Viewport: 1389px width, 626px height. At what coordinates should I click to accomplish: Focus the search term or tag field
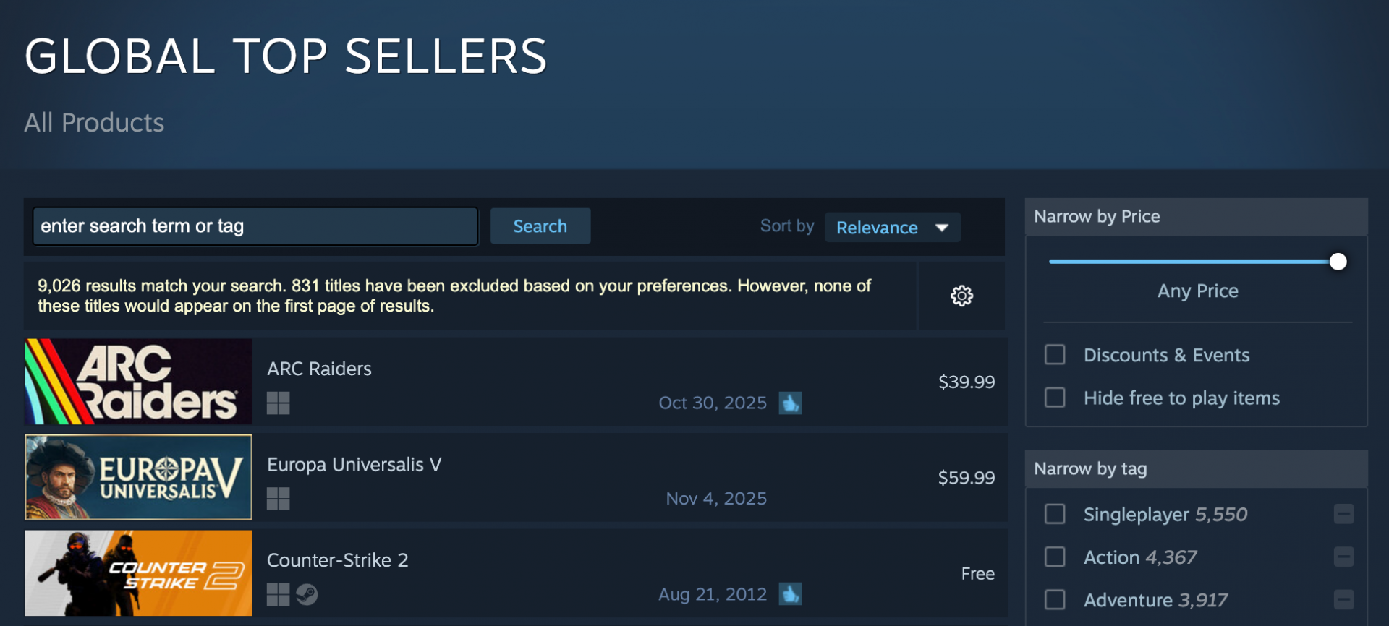click(x=255, y=226)
